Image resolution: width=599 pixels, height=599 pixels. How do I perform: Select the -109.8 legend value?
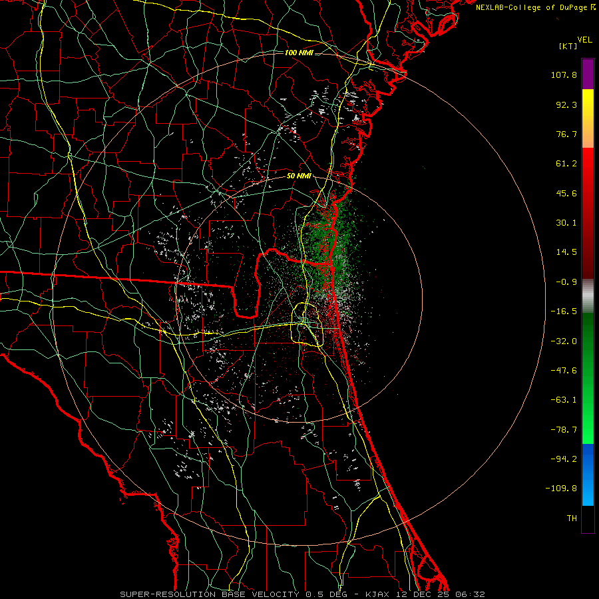coord(561,489)
